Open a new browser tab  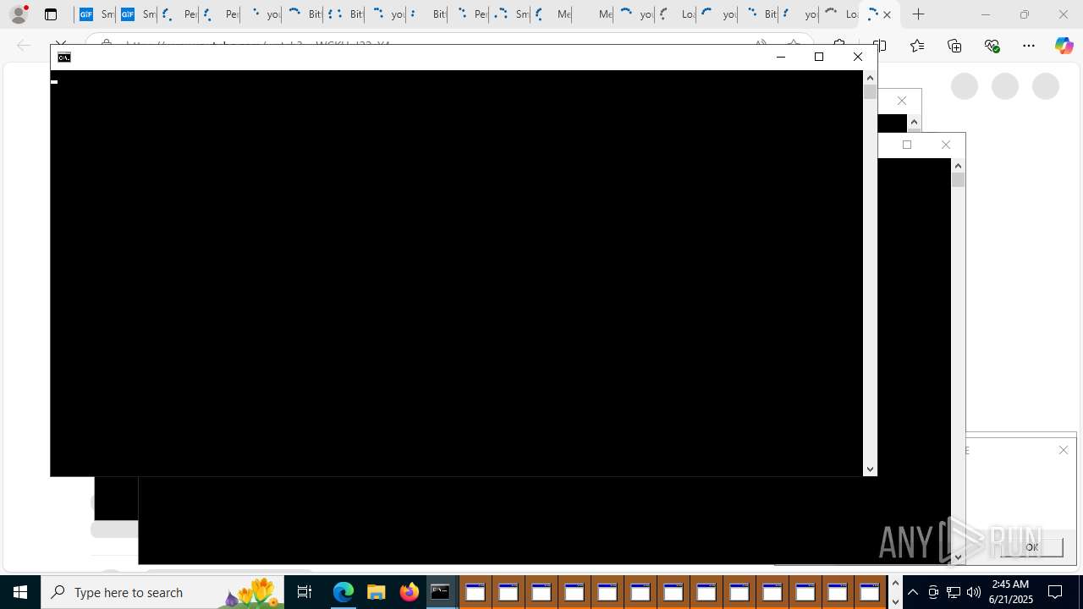pos(918,14)
